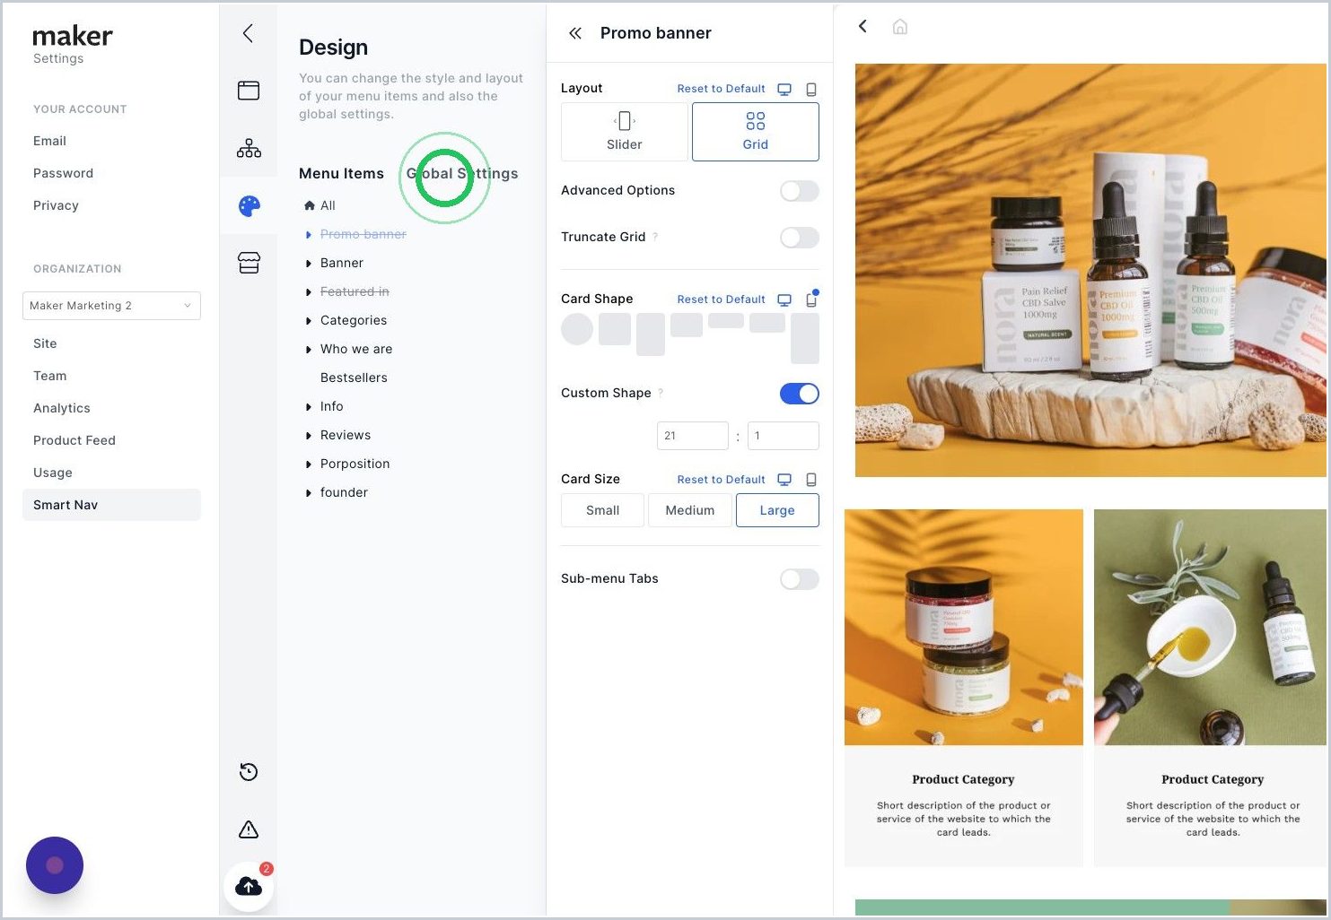Open the warning triangle icon
The image size is (1331, 920).
[x=249, y=829]
